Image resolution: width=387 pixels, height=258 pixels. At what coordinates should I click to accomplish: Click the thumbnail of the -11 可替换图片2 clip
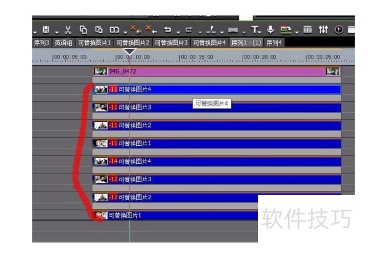101,125
